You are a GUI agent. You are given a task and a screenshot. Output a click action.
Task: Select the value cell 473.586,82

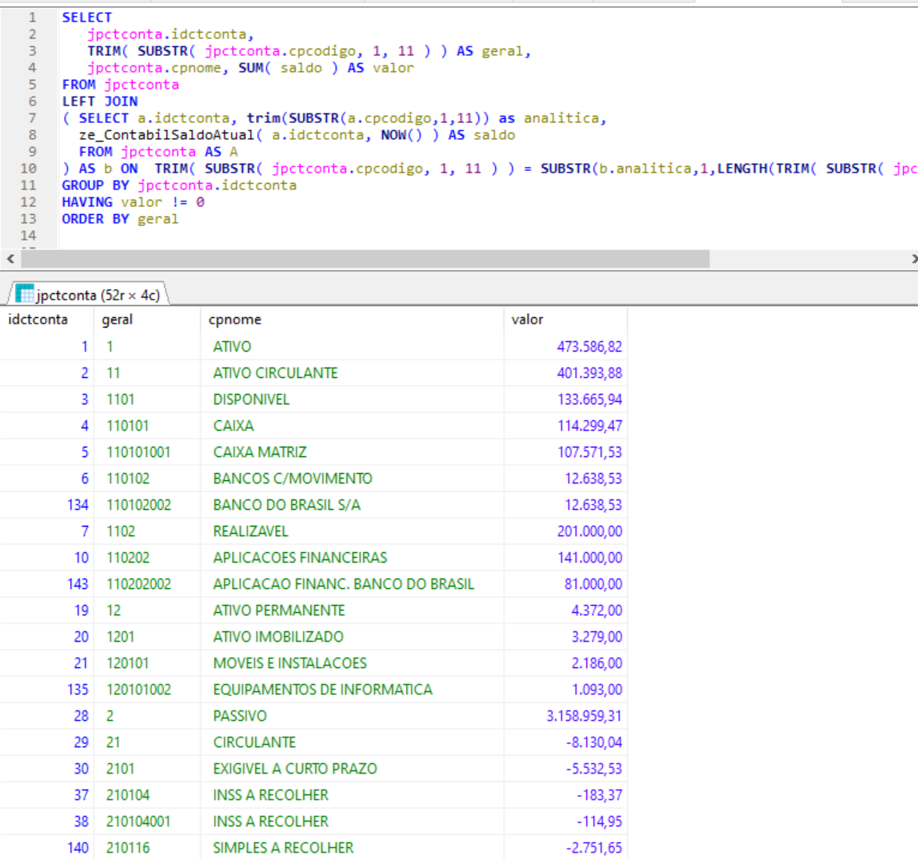[589, 347]
